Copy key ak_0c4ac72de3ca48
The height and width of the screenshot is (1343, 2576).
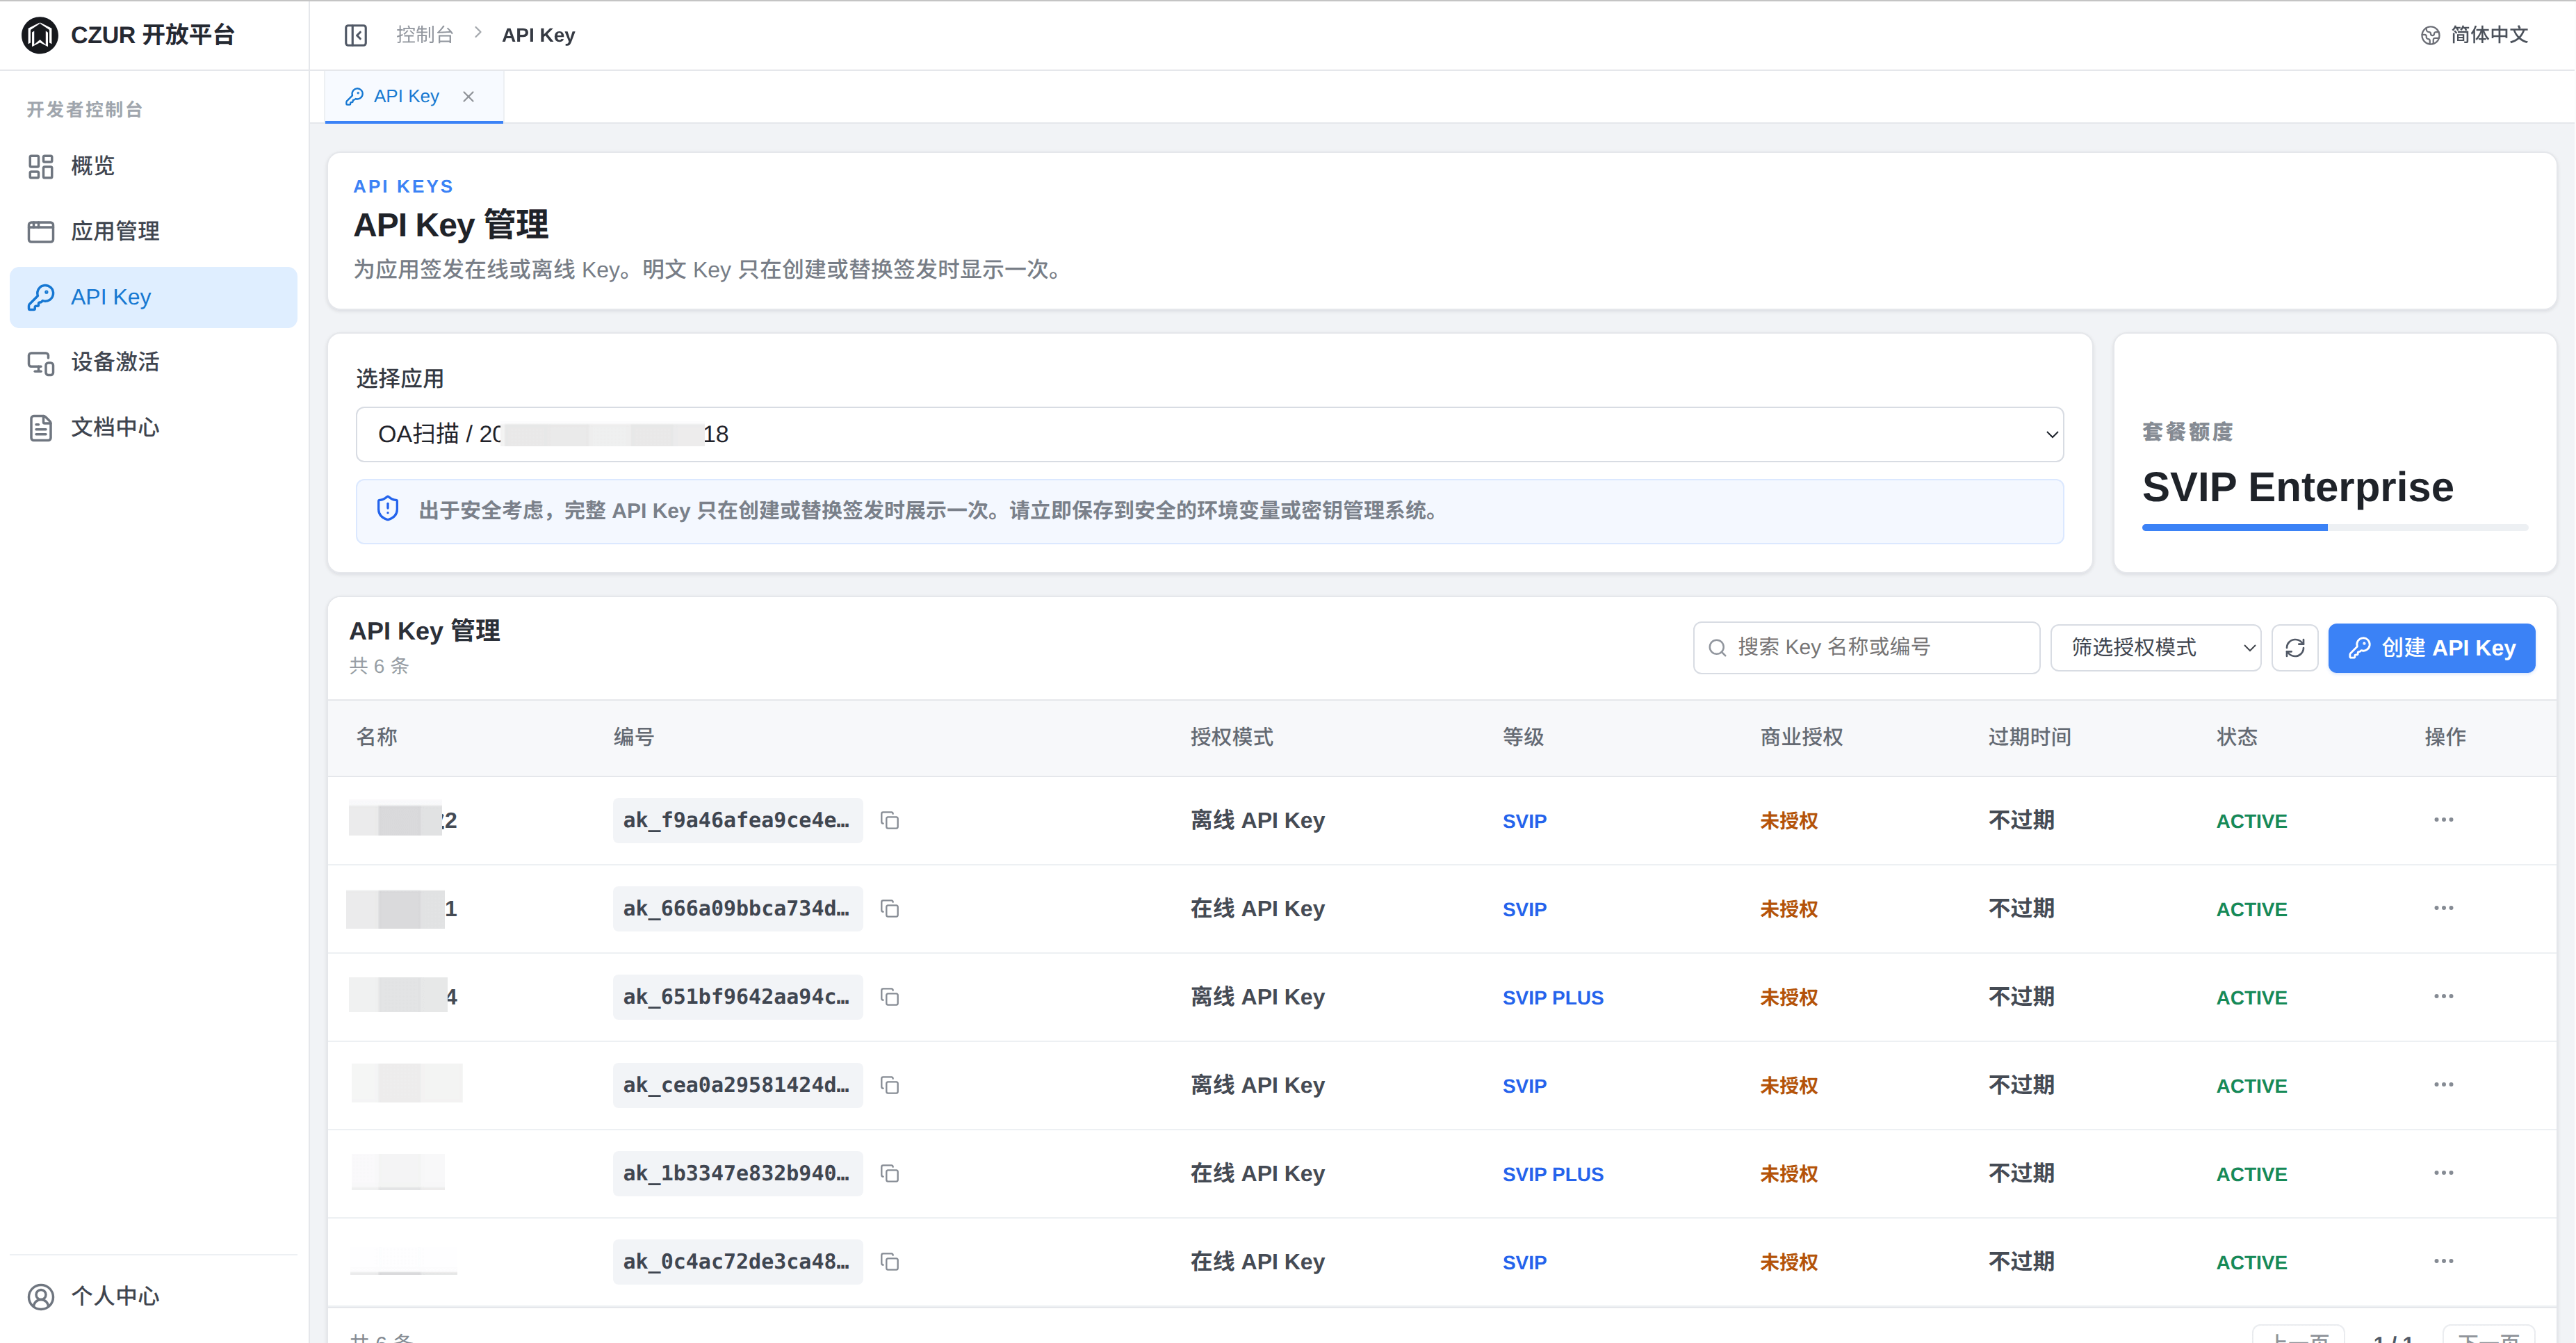coord(890,1262)
